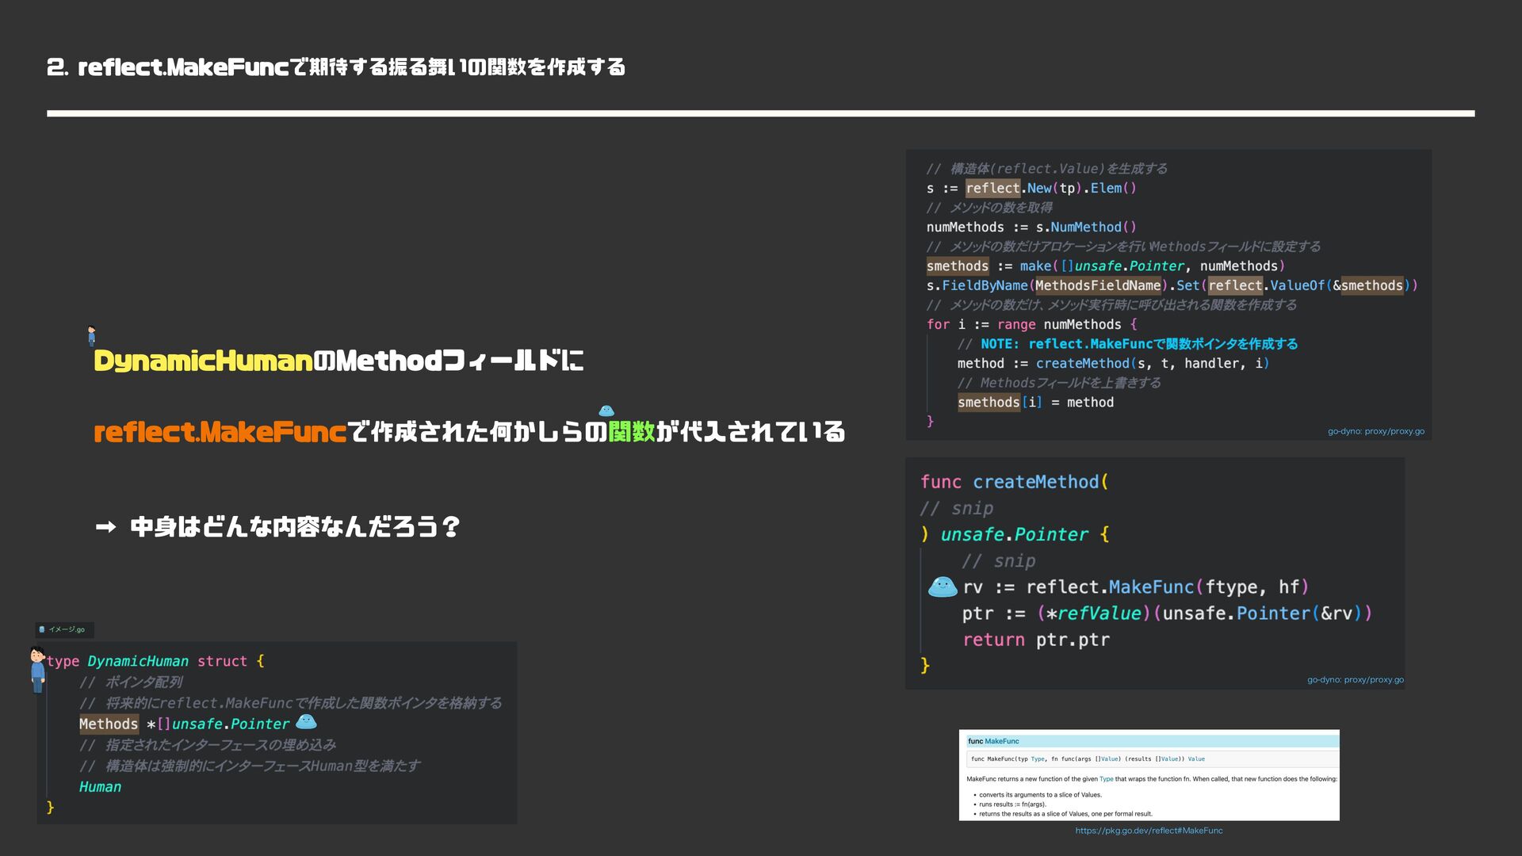Click the tiny person above DynamicHuman heading

tap(92, 336)
